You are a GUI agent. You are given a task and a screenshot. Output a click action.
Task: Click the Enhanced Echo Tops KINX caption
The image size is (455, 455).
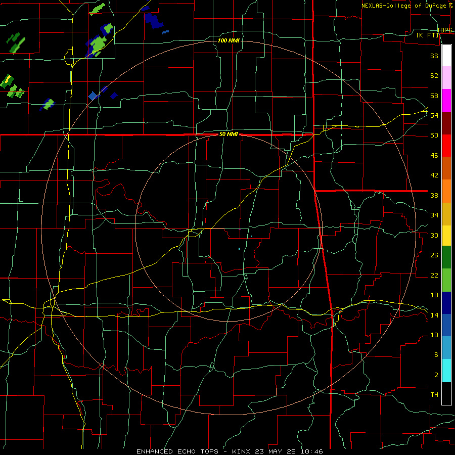tap(230, 451)
